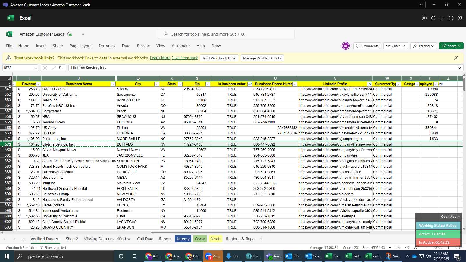The height and width of the screenshot is (262, 466).
Task: Click the Manage Workbook Links button
Action: pyautogui.click(x=262, y=58)
